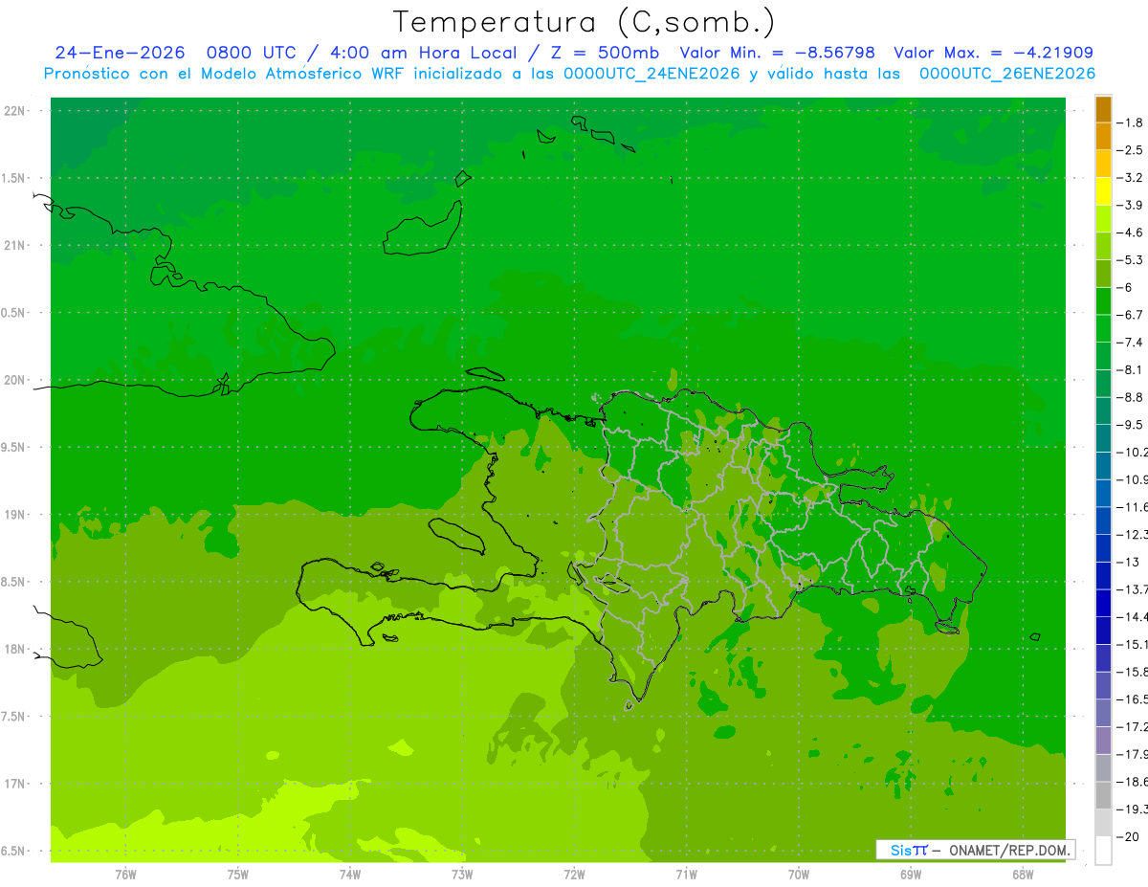This screenshot has height=887, width=1148.
Task: Click the '19N' latitude axis label
Action: tap(15, 515)
